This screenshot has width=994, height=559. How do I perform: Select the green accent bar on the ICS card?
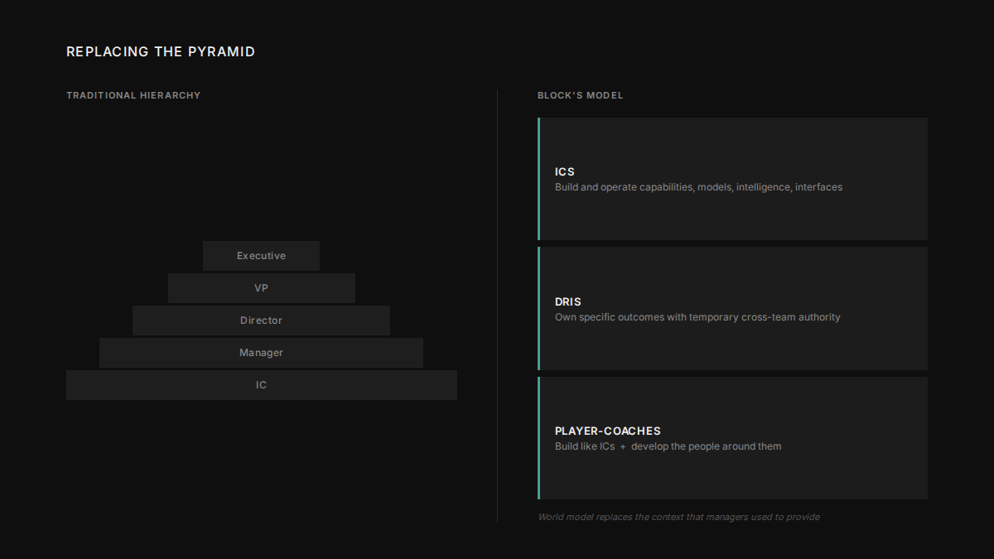[539, 179]
